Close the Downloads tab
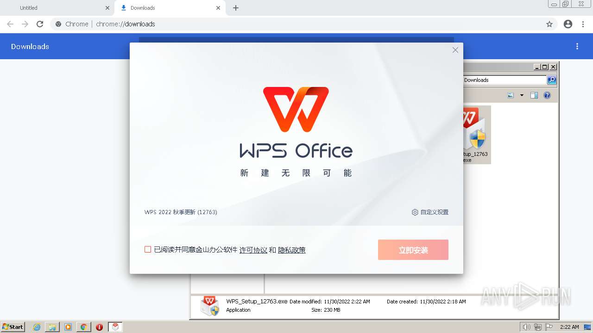This screenshot has width=593, height=333. point(218,8)
